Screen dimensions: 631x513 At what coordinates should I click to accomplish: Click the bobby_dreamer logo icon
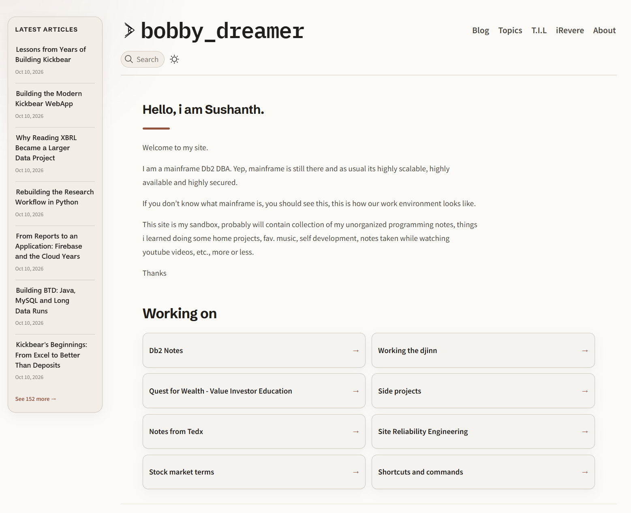[x=129, y=30]
